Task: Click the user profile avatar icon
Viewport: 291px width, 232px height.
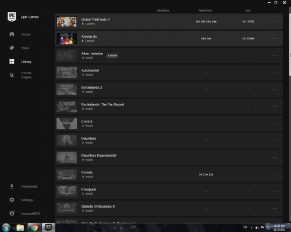Action: point(12,213)
